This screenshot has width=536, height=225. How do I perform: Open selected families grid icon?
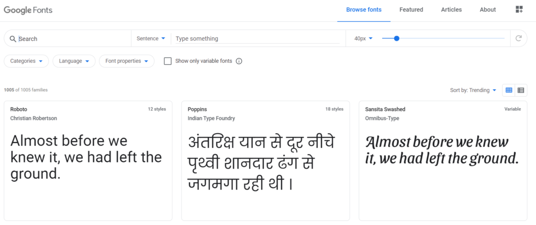point(519,9)
